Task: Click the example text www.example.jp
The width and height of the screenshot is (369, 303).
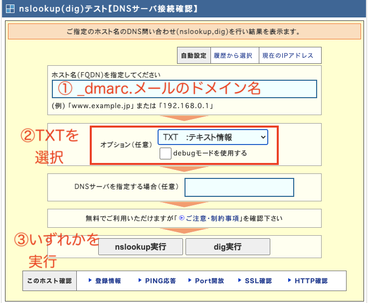Action: pyautogui.click(x=101, y=106)
